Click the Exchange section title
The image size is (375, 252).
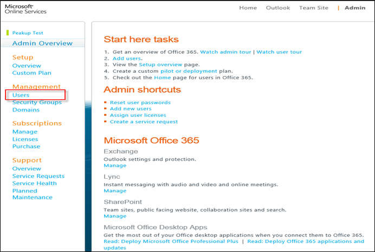click(121, 152)
